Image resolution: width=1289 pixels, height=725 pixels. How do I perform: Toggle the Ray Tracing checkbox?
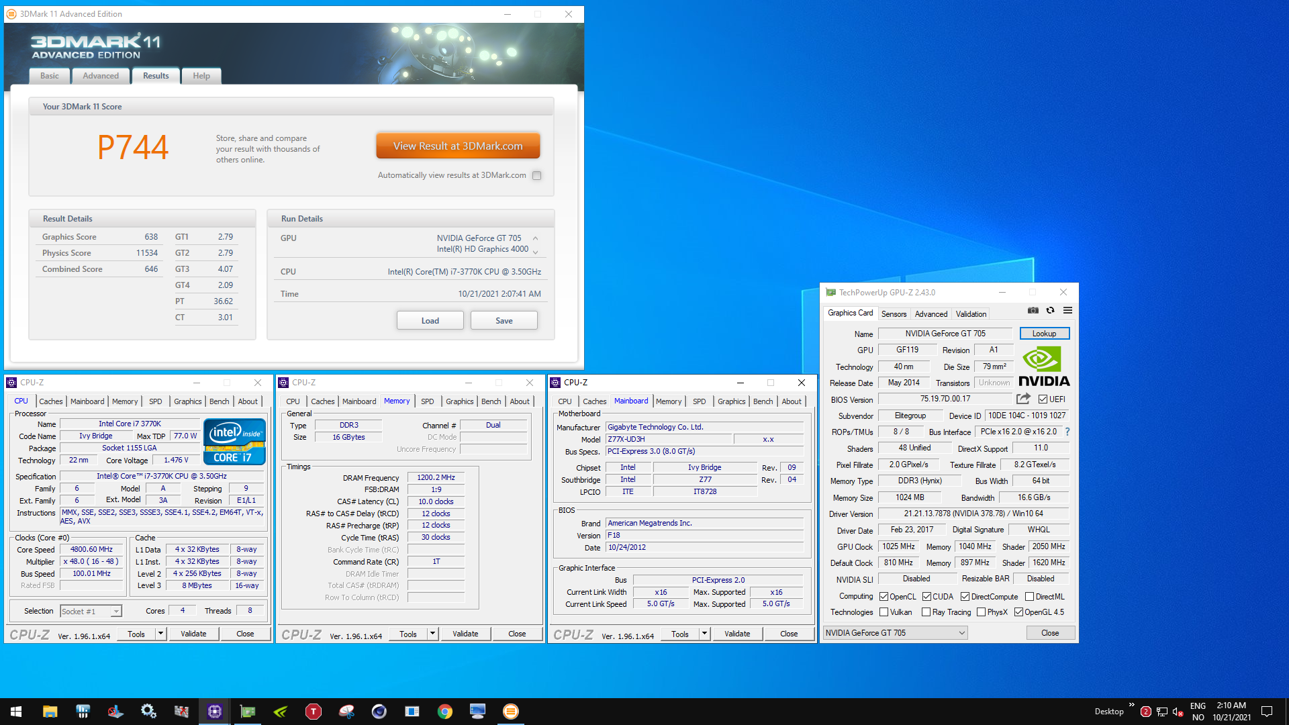coord(926,612)
